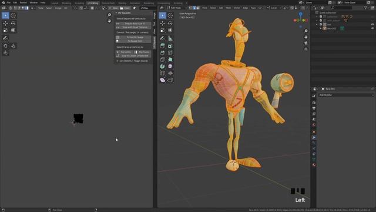Select the Smooth vertices tool
376x212 pixels.
tap(170, 66)
